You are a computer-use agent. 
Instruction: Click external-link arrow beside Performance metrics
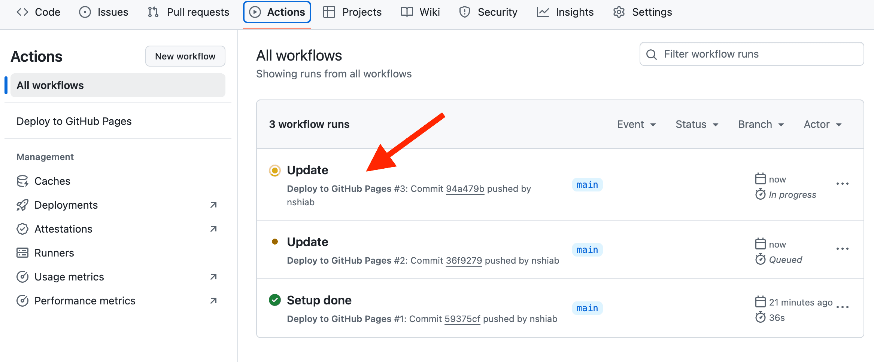(213, 301)
